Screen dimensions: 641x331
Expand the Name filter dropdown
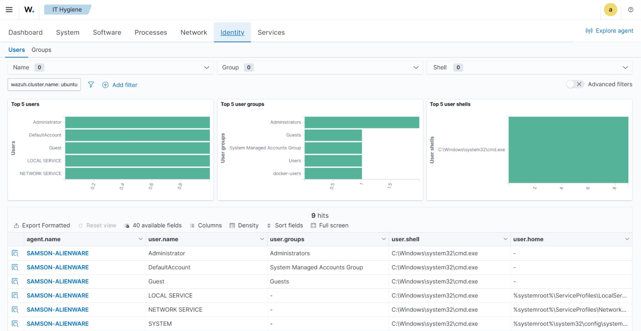pos(206,68)
